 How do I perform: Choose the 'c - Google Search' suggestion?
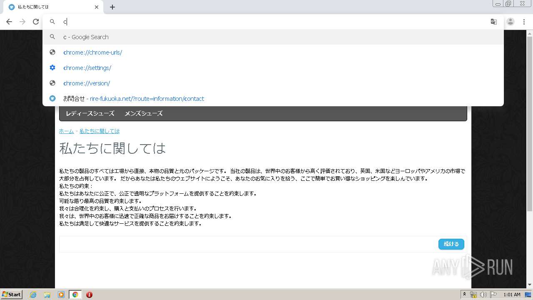click(x=273, y=37)
